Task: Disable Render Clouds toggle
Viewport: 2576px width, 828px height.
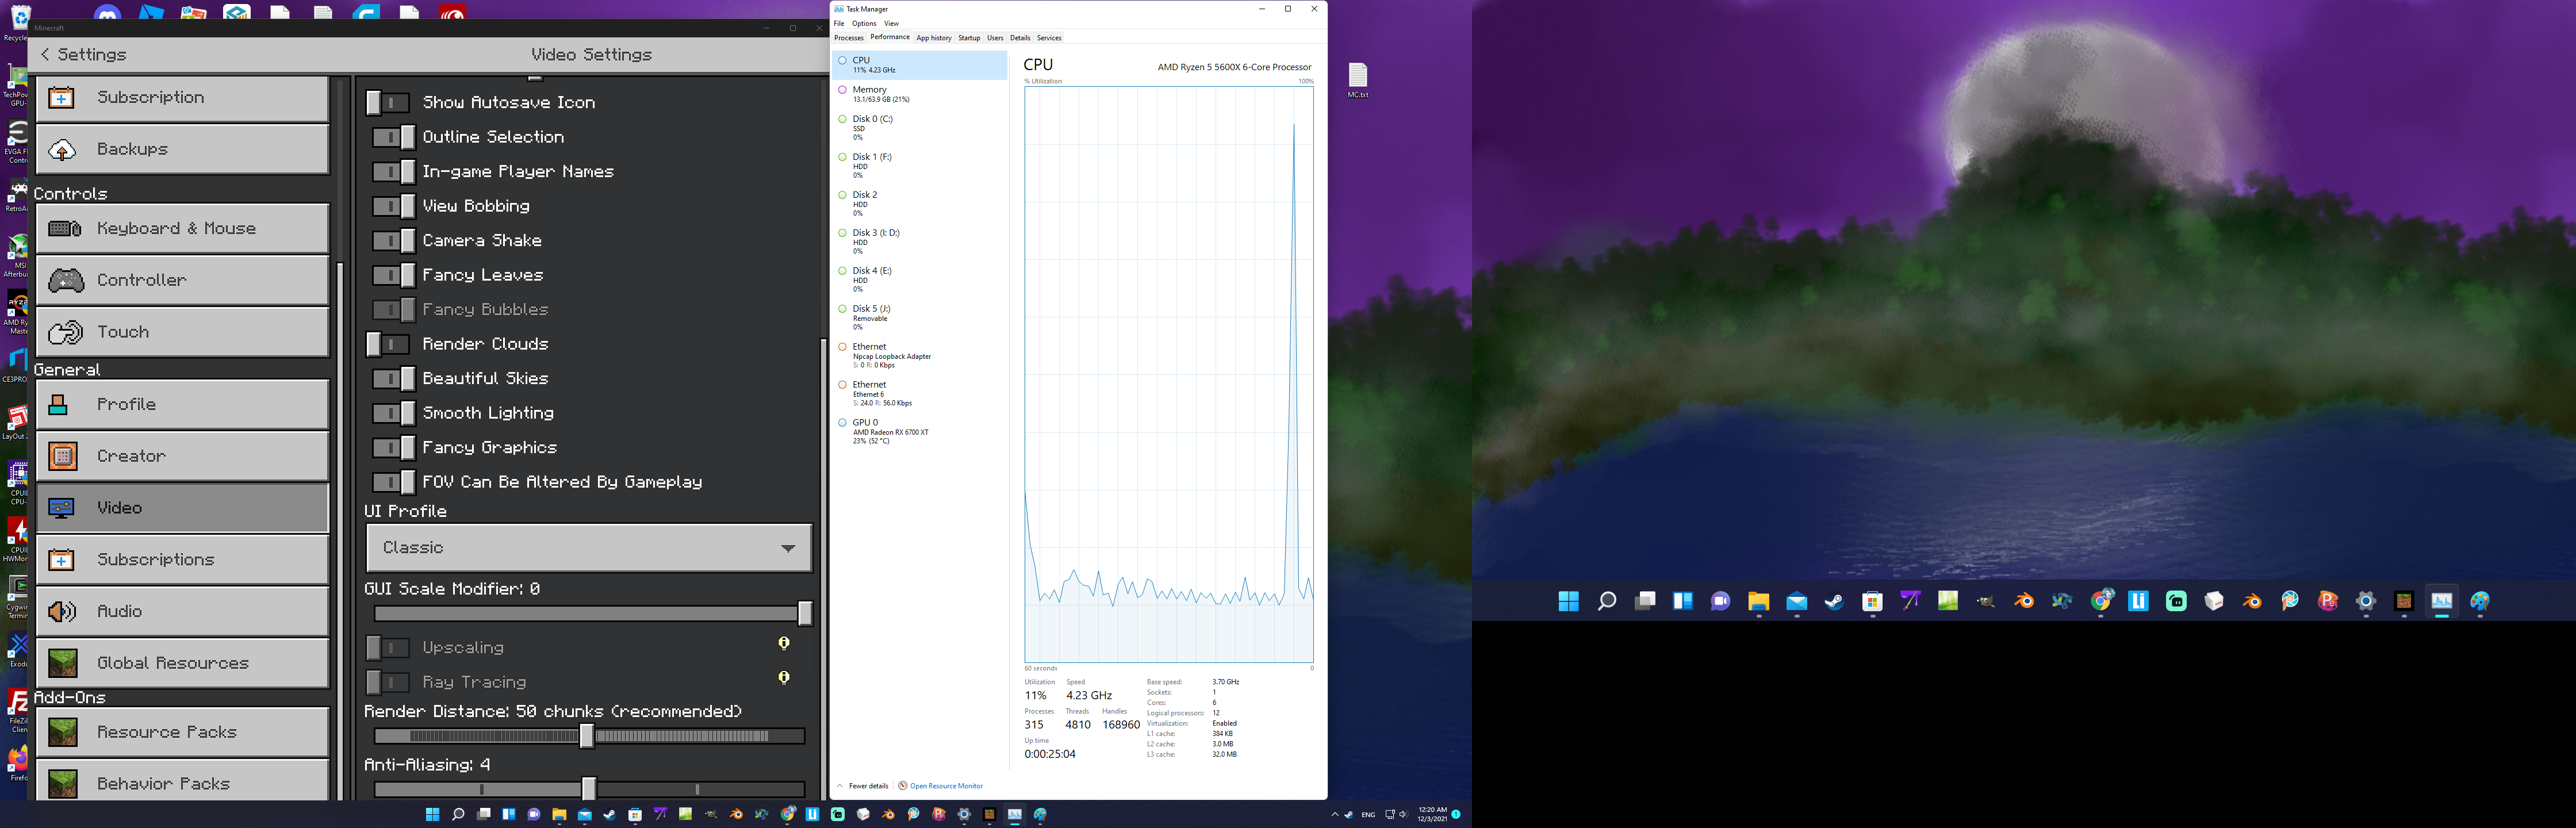Action: [389, 344]
